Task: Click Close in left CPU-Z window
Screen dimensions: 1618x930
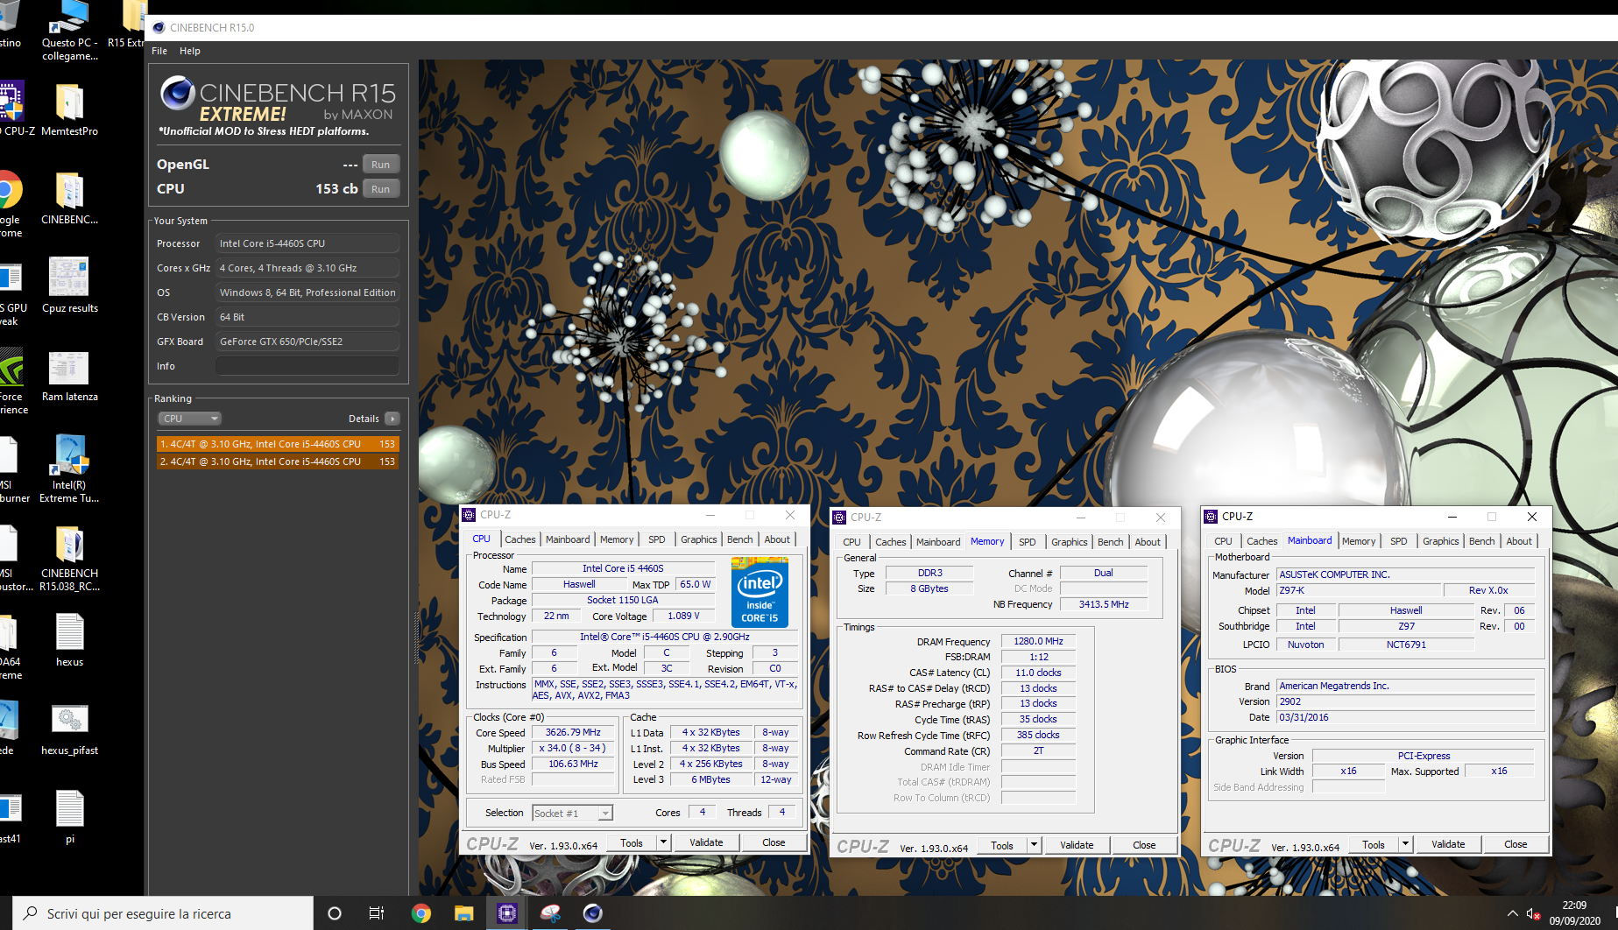Action: tap(774, 843)
